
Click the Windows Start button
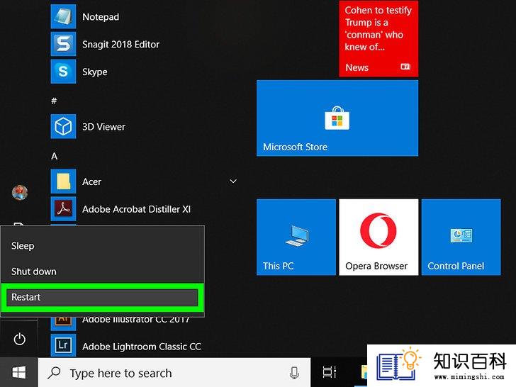[18, 373]
